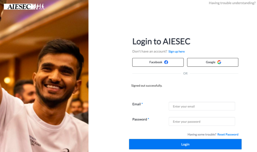Click 'Having trouble understanding?' link

tap(232, 3)
